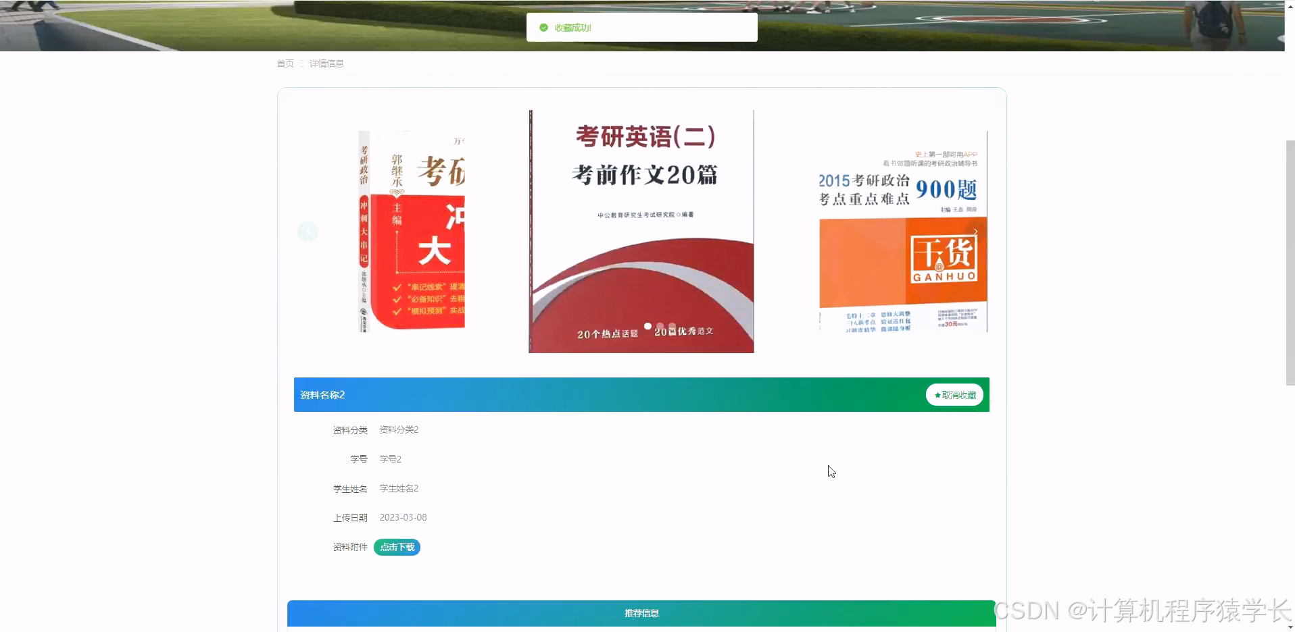Select the first carousel indicator dot
Viewport: 1295px width, 632px height.
[648, 326]
